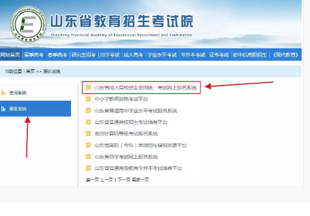The width and height of the screenshot is (310, 216).
Task: Go to 最后一页 in pagination
Action: tap(140, 180)
